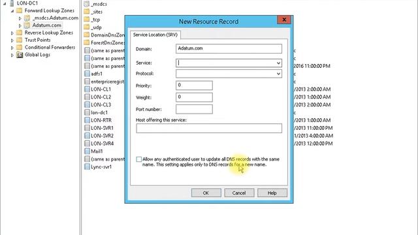Open the ForestDnsZones folder icon
The width and height of the screenshot is (418, 235).
pyautogui.click(x=87, y=42)
